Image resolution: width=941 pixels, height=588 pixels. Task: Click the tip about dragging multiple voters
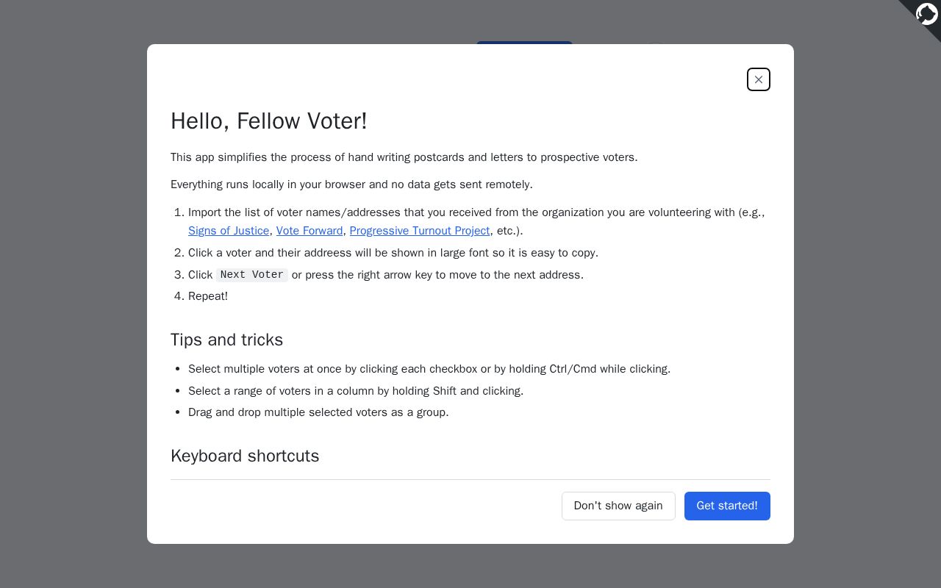coord(318,412)
